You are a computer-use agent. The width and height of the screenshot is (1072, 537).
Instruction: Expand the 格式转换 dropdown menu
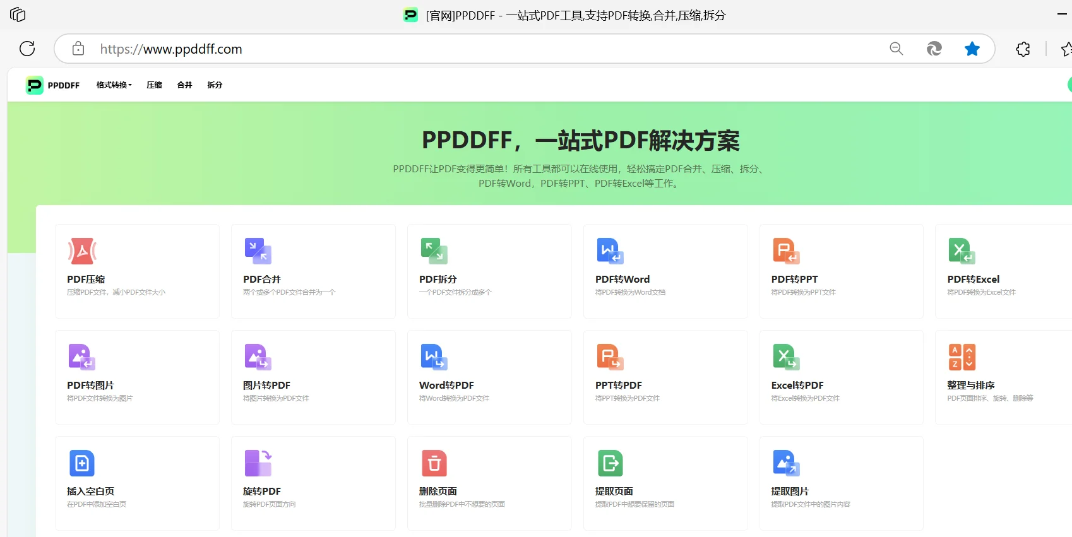pyautogui.click(x=114, y=85)
